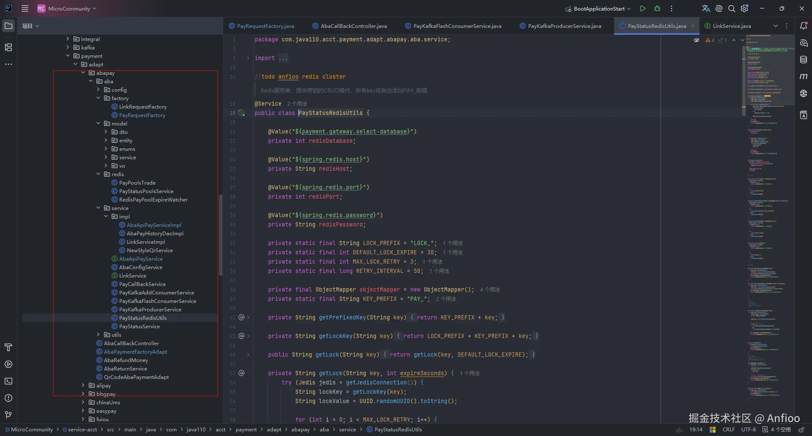
Task: Open the translation icon in the title bar
Action: (x=706, y=8)
